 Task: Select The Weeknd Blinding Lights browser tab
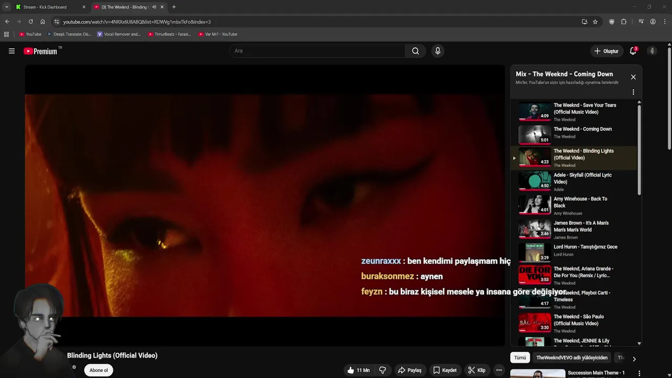tap(129, 7)
